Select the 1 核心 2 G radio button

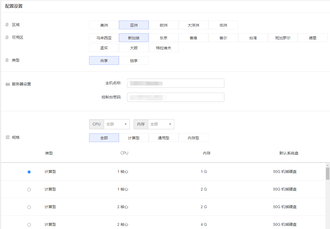coord(29,189)
